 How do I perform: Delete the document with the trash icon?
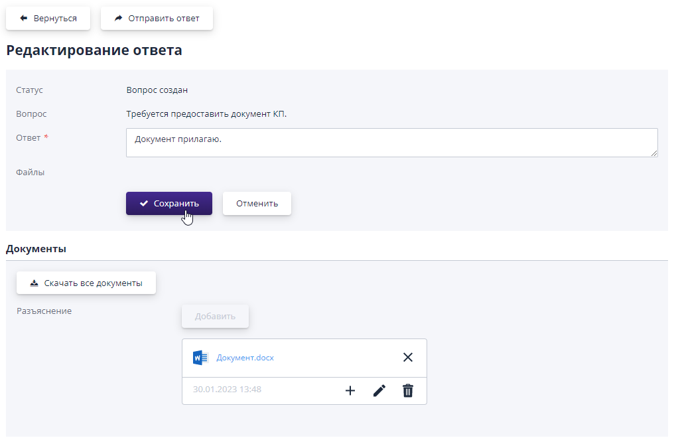click(x=408, y=391)
